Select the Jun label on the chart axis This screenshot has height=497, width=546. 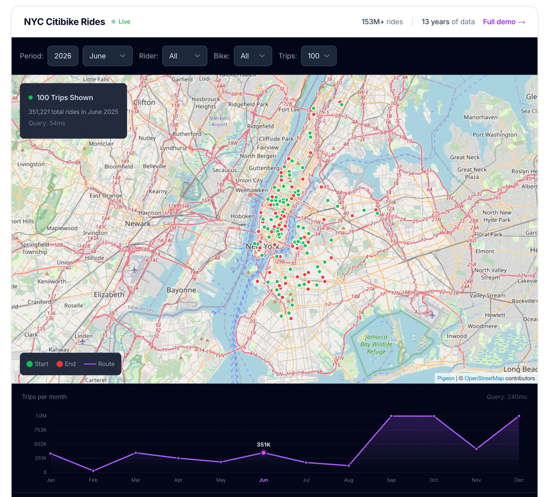click(263, 480)
